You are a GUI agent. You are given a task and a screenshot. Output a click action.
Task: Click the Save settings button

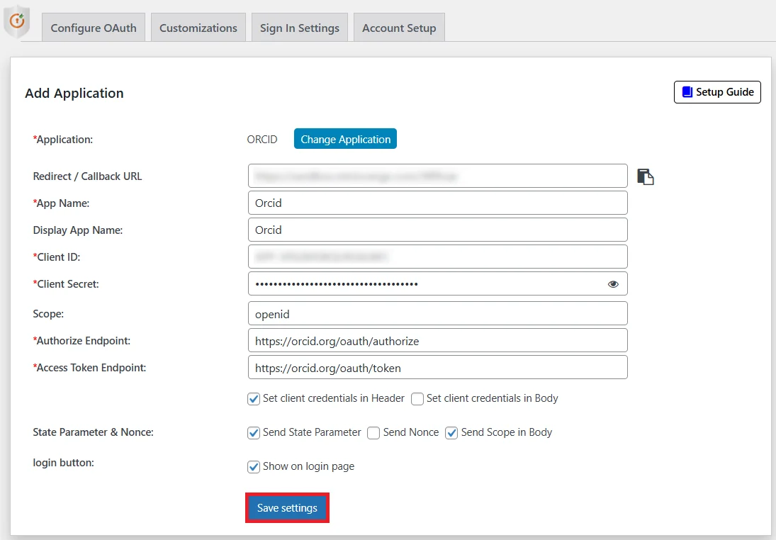287,507
